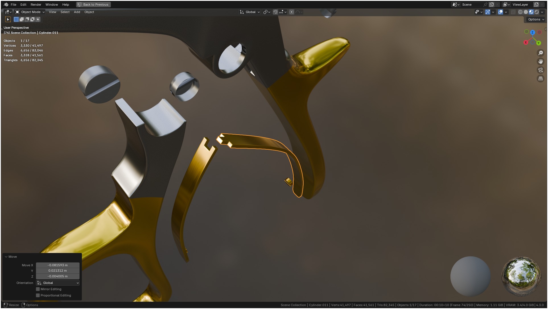Open the Object Mode dropdown

(x=30, y=12)
